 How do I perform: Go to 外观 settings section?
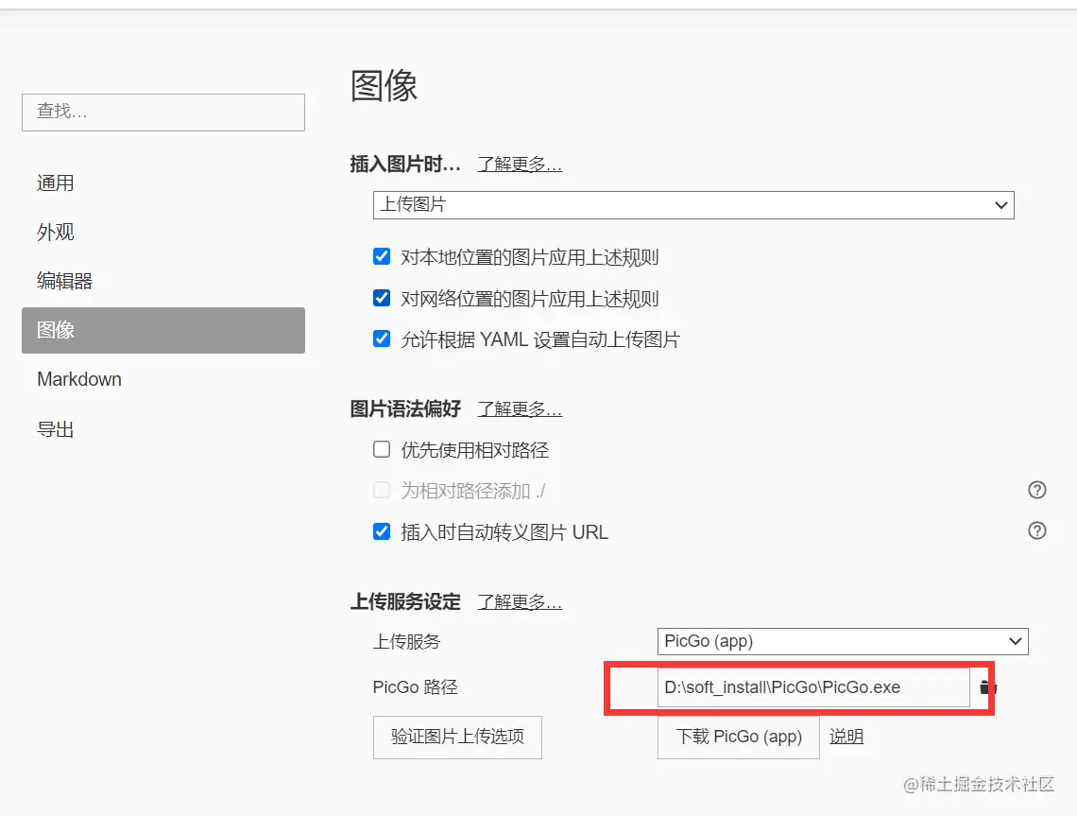click(162, 233)
